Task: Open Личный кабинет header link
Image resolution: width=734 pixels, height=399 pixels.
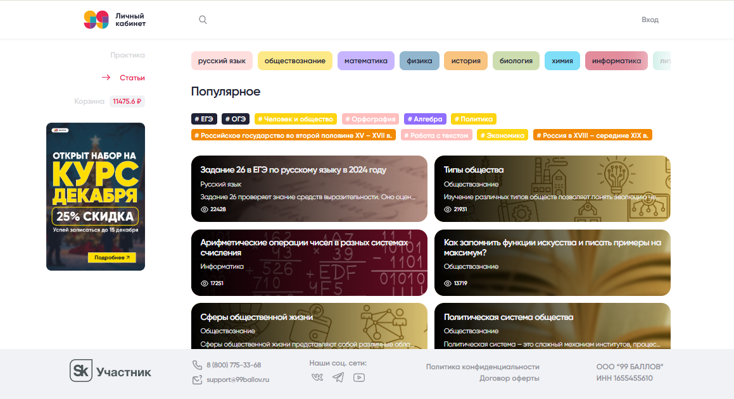Action: coord(130,20)
